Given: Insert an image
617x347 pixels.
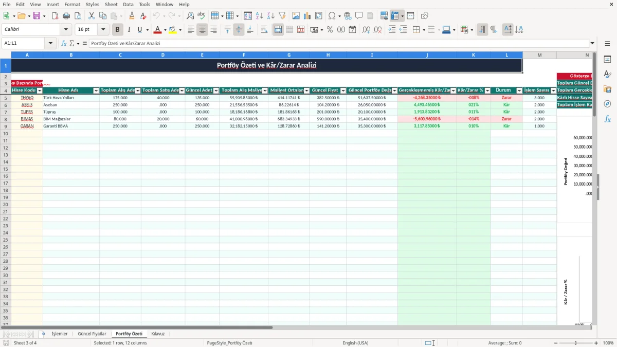Looking at the screenshot, I should tap(296, 16).
